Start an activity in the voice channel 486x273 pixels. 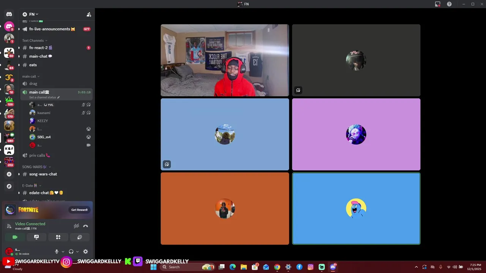[x=58, y=237]
